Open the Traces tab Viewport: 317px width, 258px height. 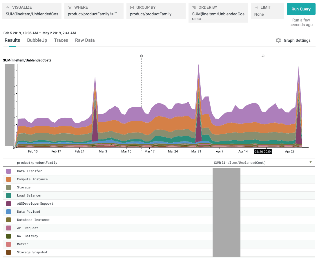tap(61, 40)
